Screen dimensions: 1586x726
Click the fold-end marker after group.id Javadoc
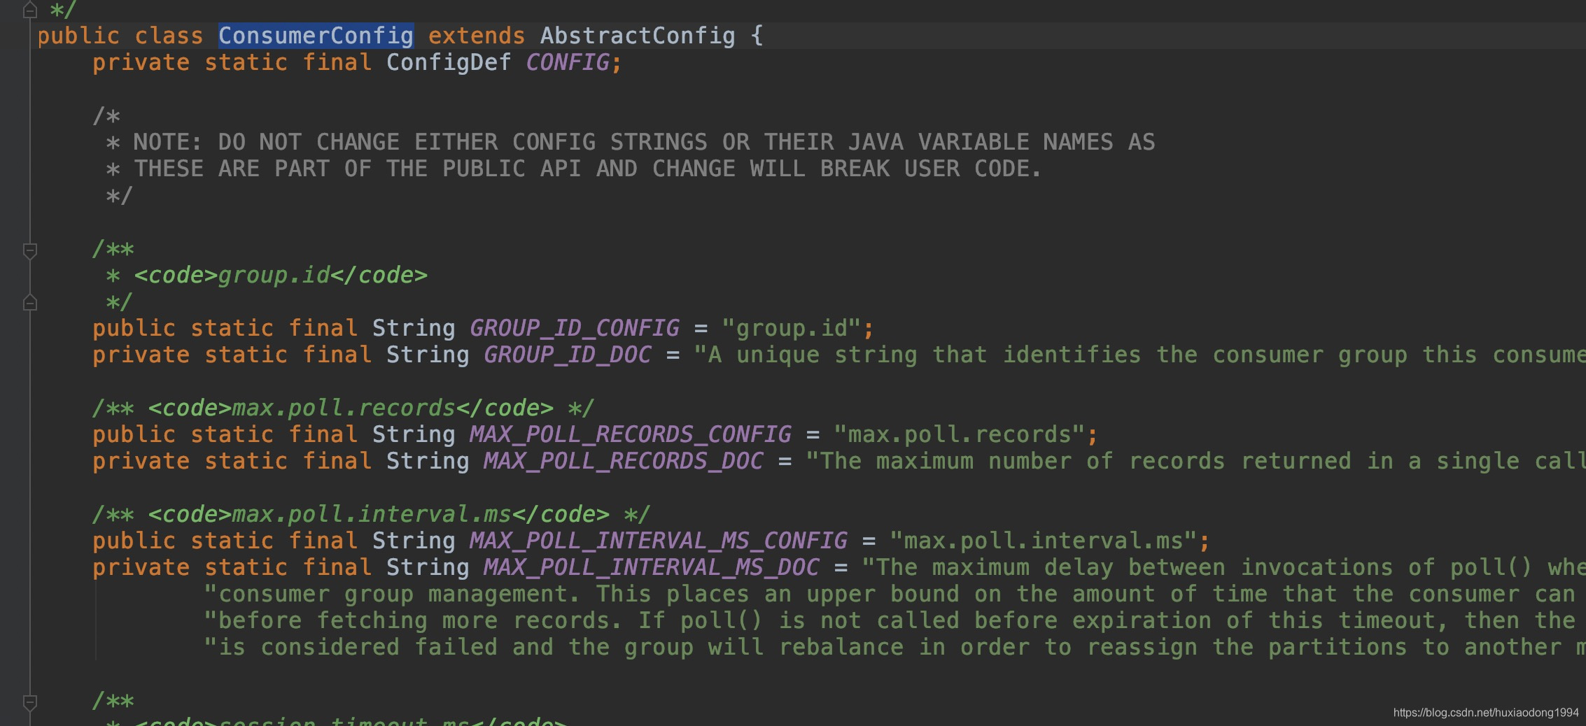pos(30,303)
